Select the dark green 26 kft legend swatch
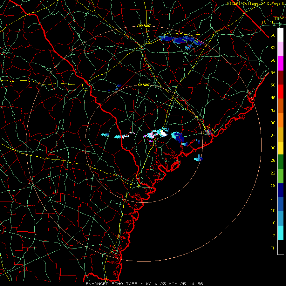The width and height of the screenshot is (286, 286). [281, 162]
